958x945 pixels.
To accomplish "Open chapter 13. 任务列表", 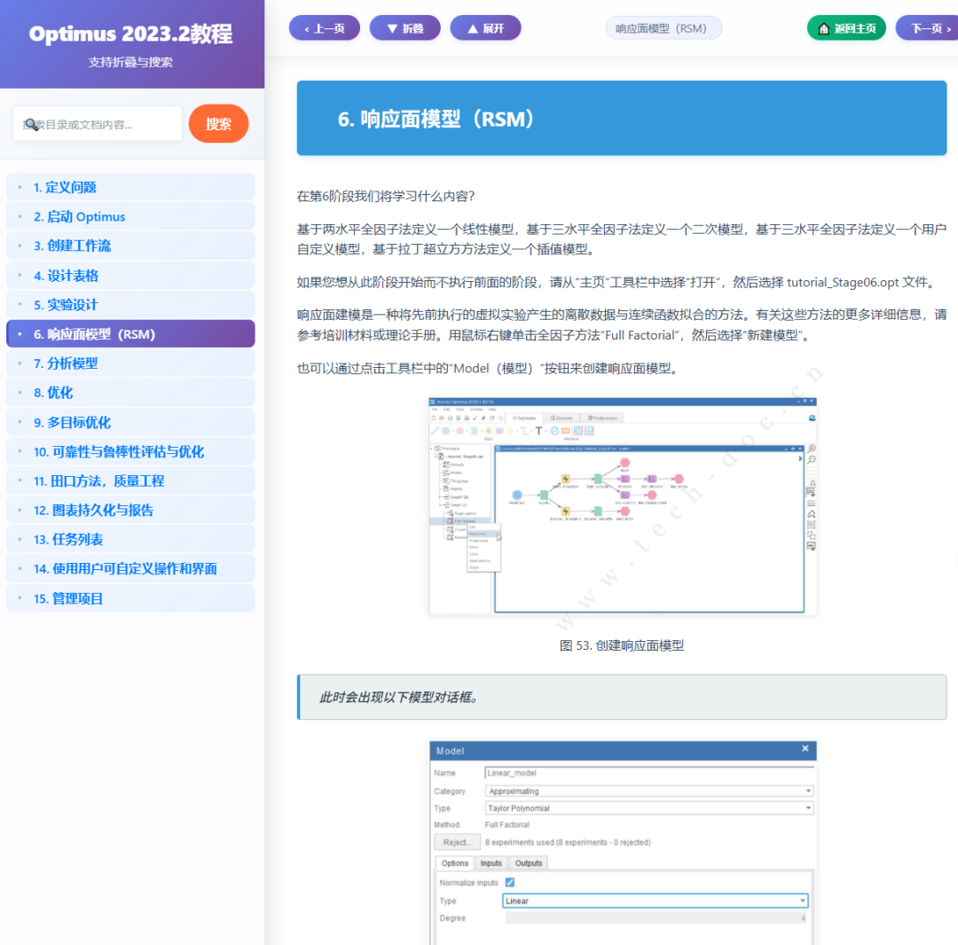I will (x=130, y=539).
